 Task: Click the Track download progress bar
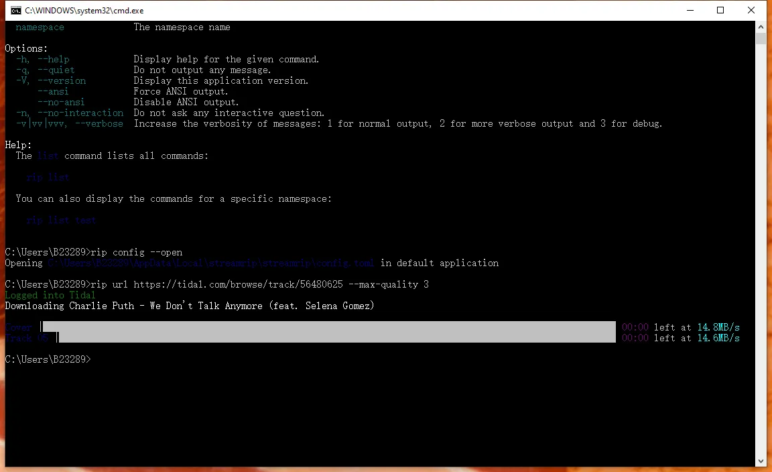[336, 337]
